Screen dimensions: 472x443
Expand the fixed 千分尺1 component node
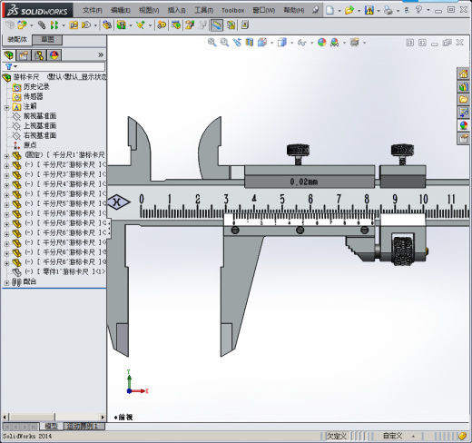(x=6, y=156)
